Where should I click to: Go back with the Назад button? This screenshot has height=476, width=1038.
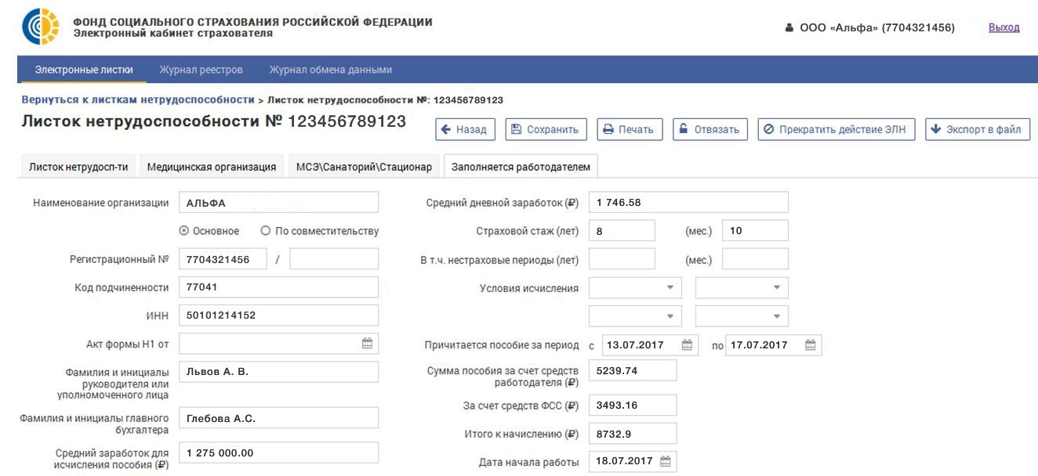click(x=463, y=130)
